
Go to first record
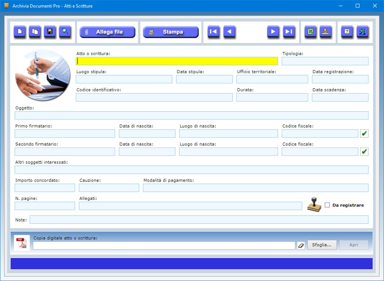(x=213, y=31)
